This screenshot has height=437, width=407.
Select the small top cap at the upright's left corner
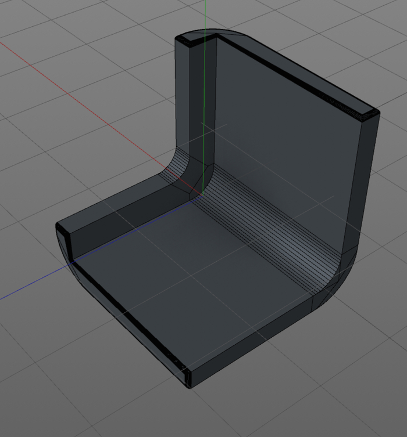191,39
